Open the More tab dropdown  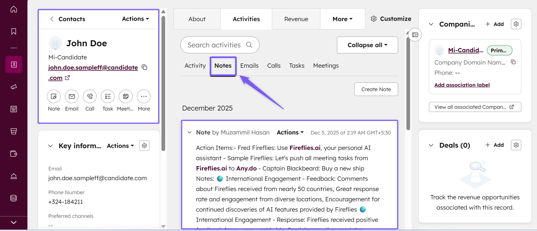pos(342,19)
